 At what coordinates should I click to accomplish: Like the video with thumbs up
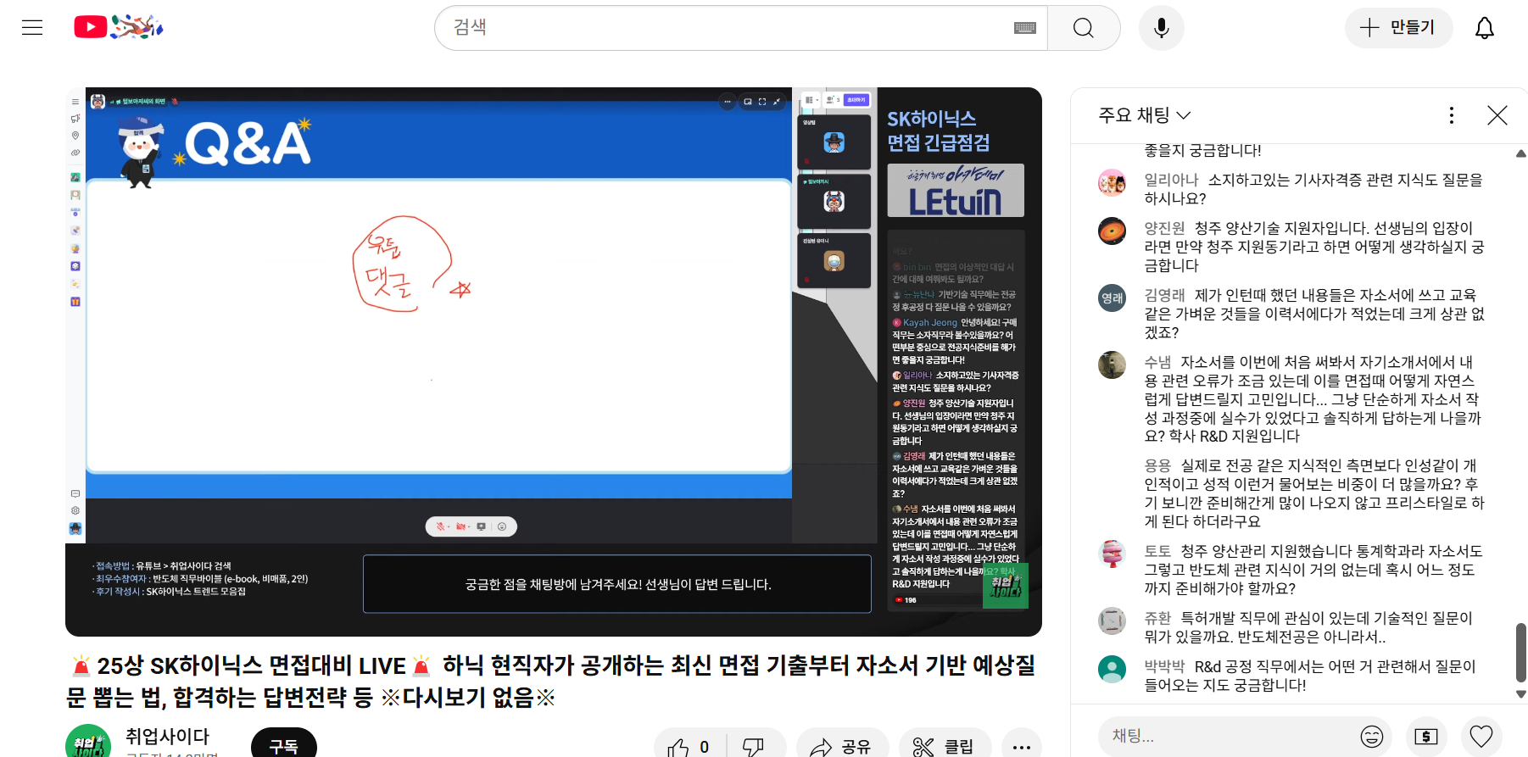tap(688, 745)
